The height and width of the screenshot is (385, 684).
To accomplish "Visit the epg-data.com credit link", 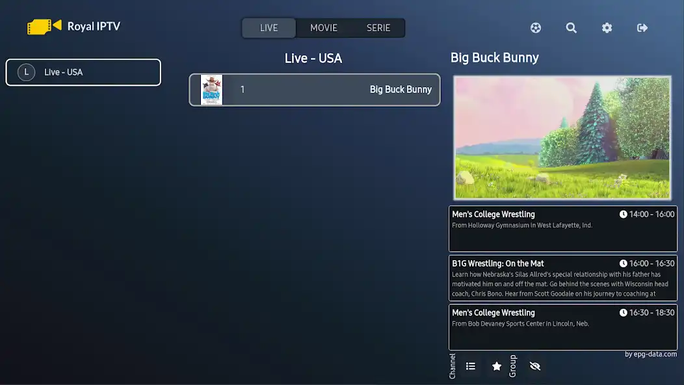I will 651,354.
